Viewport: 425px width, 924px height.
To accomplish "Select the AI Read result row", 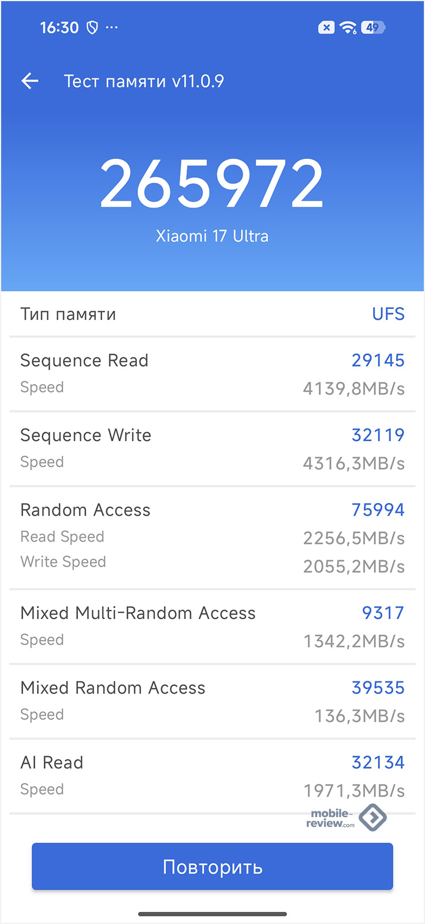I will [x=212, y=776].
